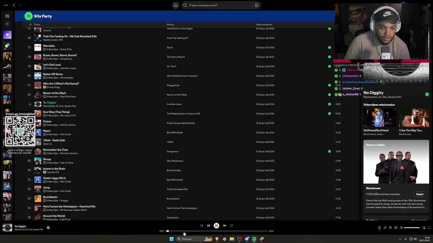Mute with the volume speaker icon
The height and width of the screenshot is (243, 433).
click(401, 228)
